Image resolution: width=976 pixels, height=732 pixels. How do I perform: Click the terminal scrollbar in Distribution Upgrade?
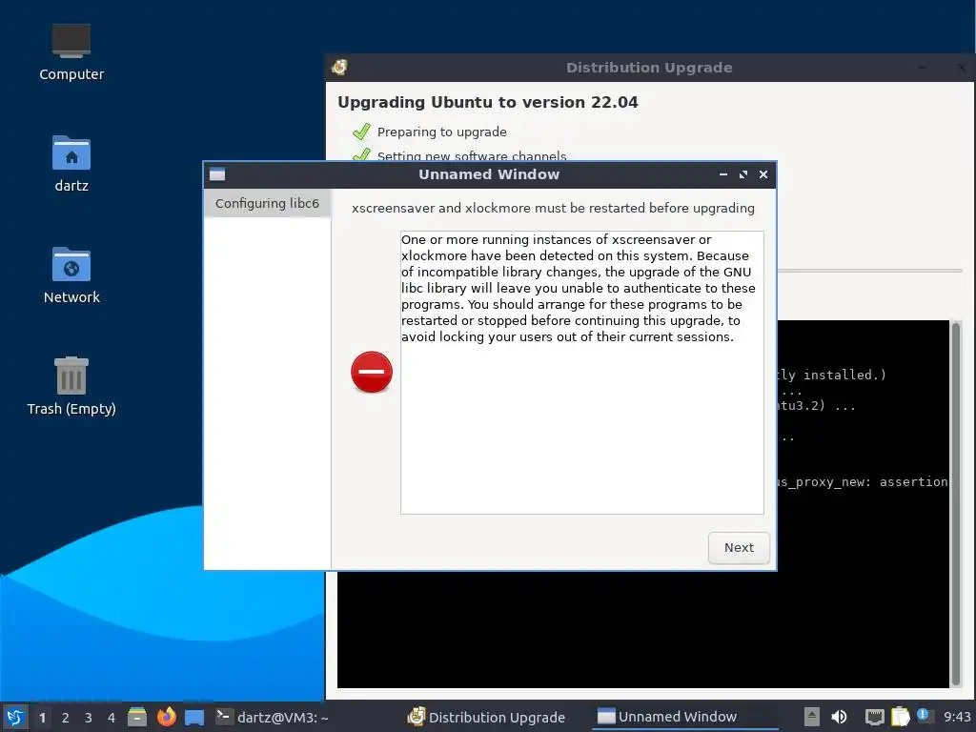click(956, 504)
